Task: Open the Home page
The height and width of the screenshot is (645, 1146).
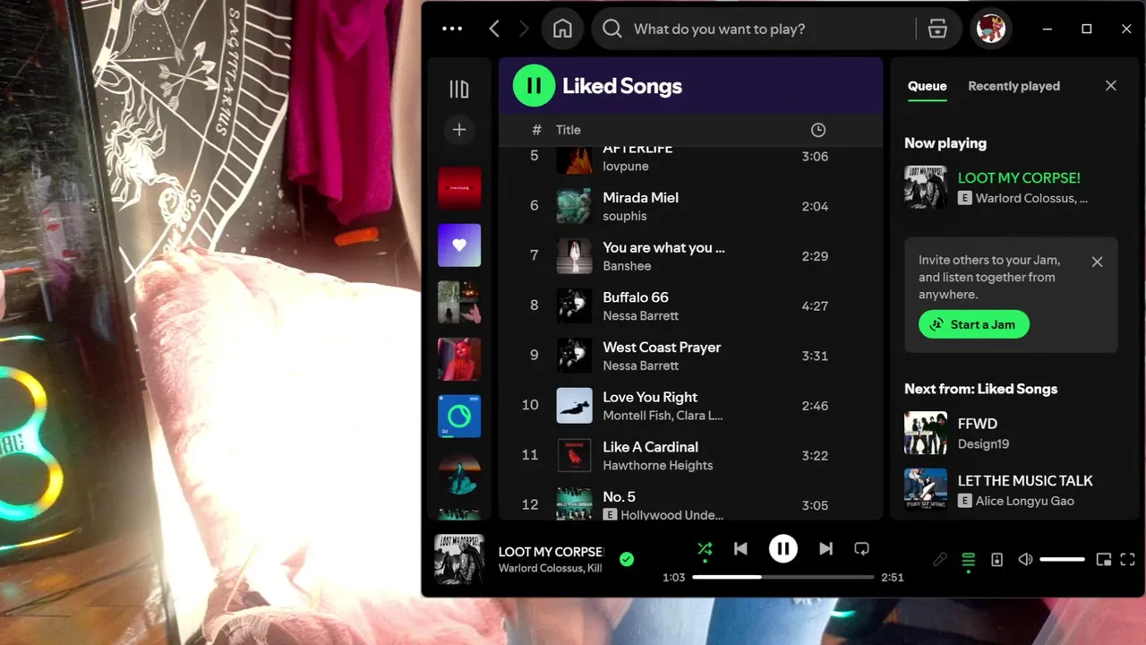Action: [x=562, y=29]
